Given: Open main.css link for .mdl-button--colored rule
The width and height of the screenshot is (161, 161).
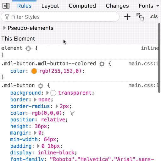Looking at the screenshot, I should click(143, 64).
